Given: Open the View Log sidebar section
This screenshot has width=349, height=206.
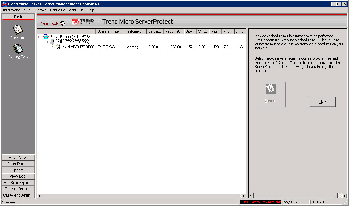Looking at the screenshot, I should point(18,176).
